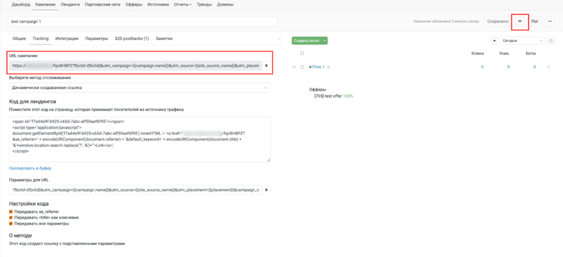The width and height of the screenshot is (563, 257).
Task: Switch to the "Заметки" tab
Action: (164, 39)
